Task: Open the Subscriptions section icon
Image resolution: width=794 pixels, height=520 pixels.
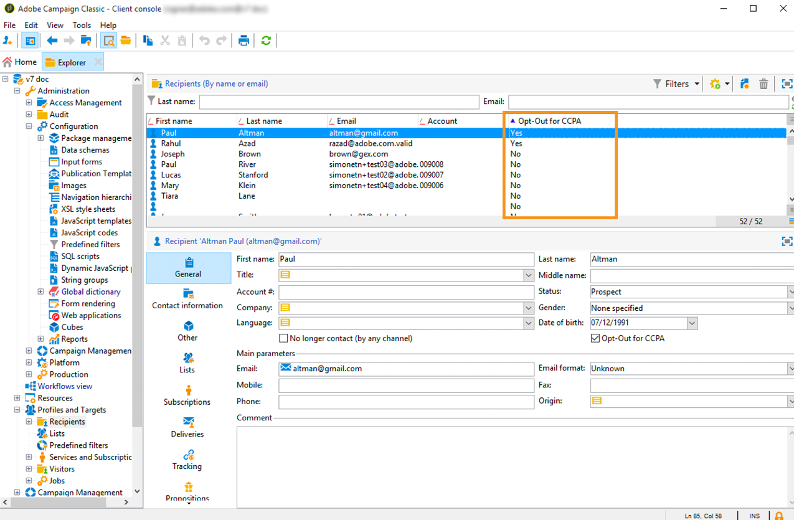Action: click(x=188, y=390)
